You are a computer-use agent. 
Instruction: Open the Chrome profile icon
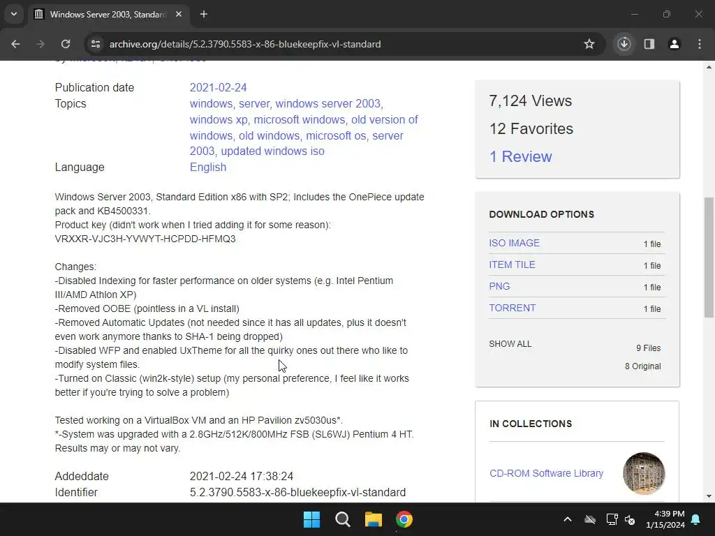(x=675, y=44)
